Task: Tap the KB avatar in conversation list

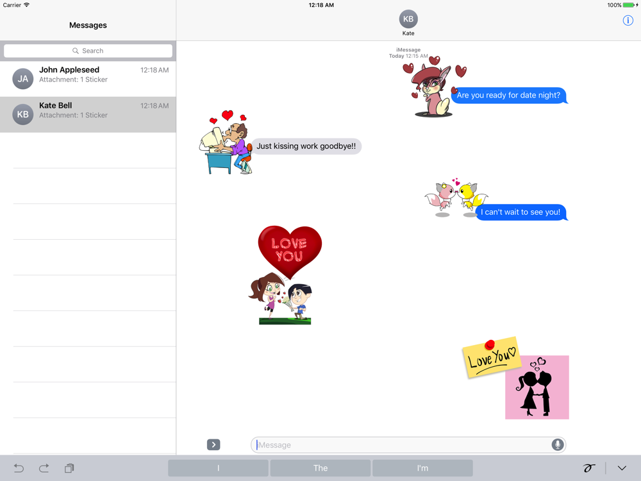Action: (23, 115)
